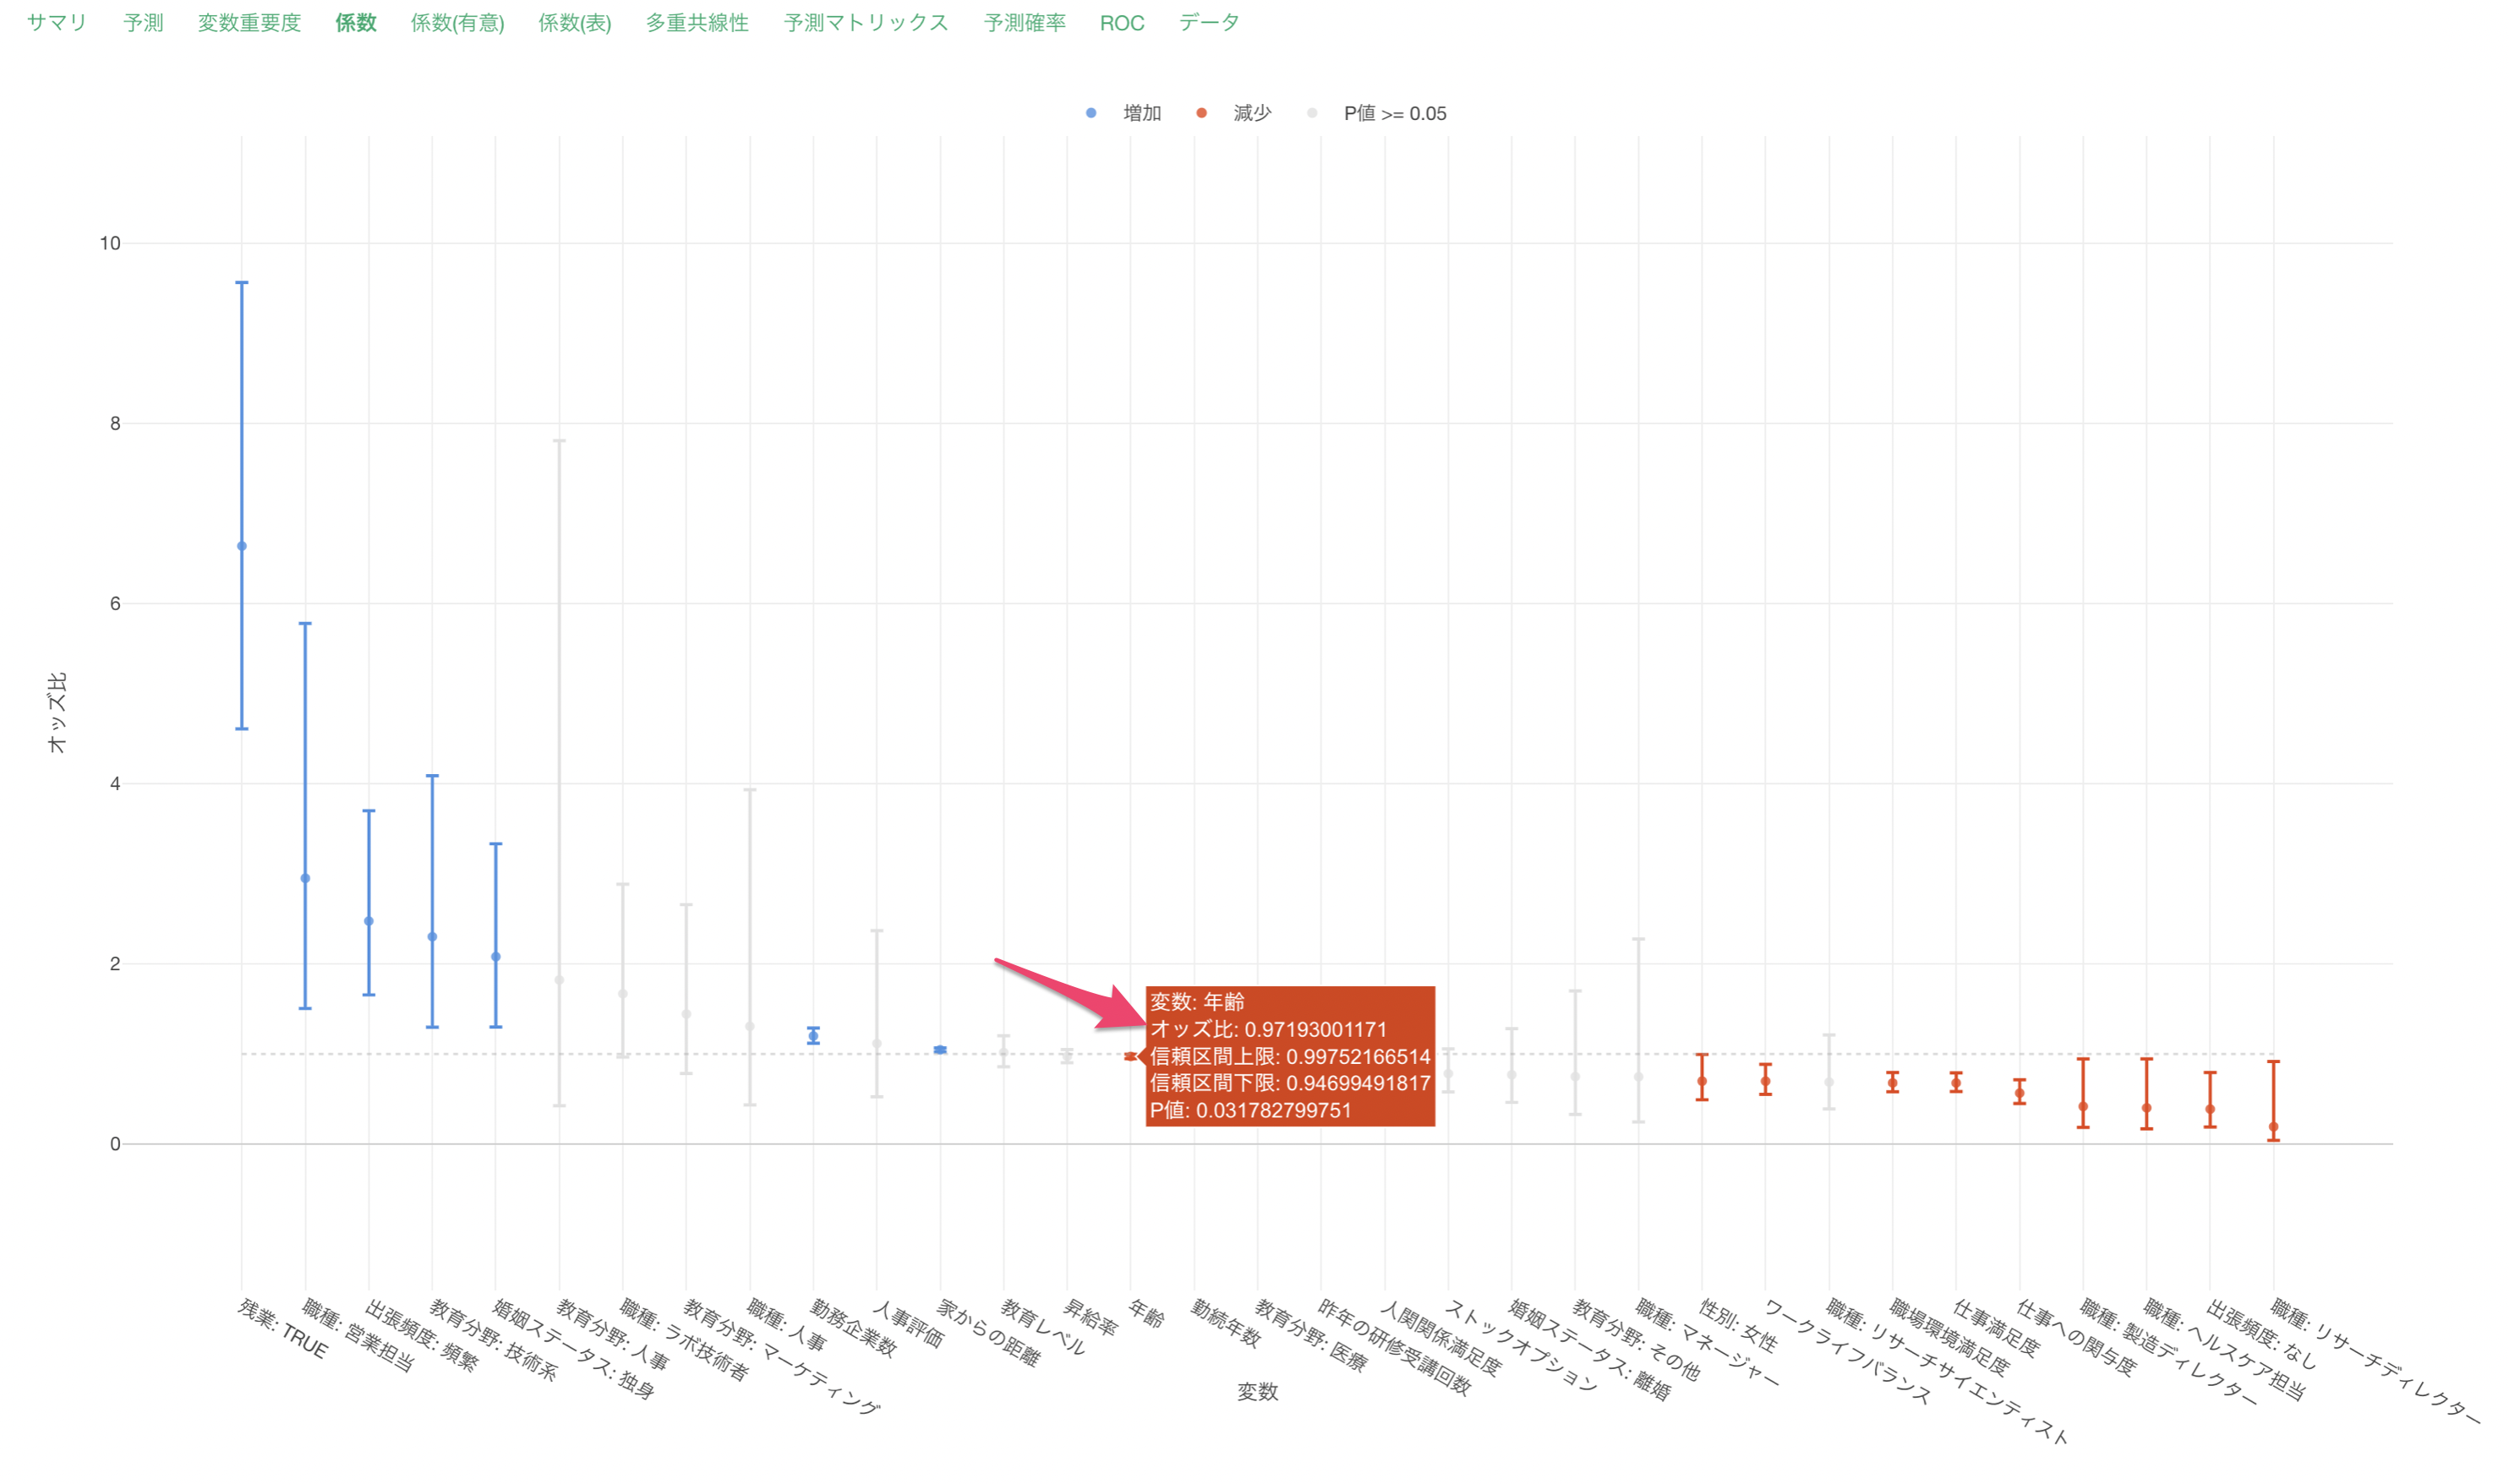This screenshot has height=1484, width=2509.
Task: Click the tooltip line オッズ比: 0.97193001171
Action: (x=1268, y=1029)
